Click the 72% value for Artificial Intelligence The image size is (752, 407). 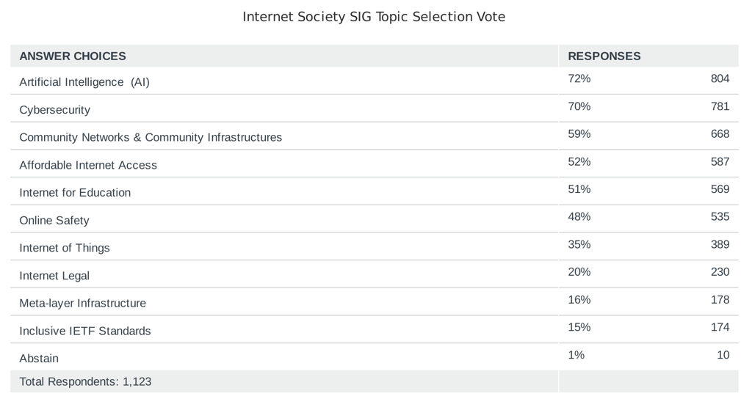click(x=579, y=79)
